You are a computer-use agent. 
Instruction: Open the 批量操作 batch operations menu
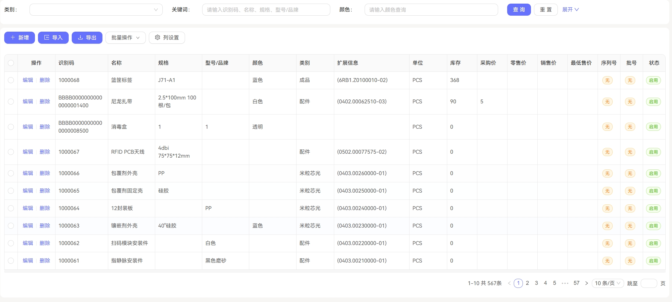coord(125,37)
